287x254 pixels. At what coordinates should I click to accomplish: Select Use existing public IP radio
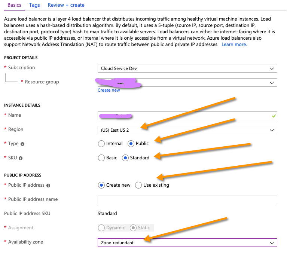click(138, 185)
